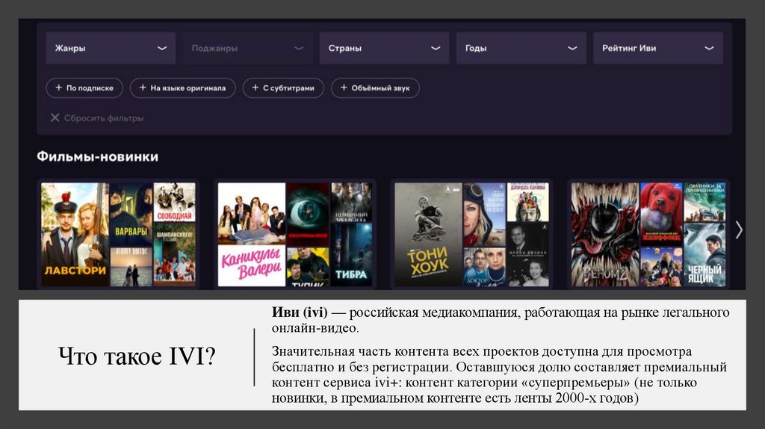Click the X icon beside Сбросить фильтры
The image size is (765, 429).
pyautogui.click(x=55, y=117)
